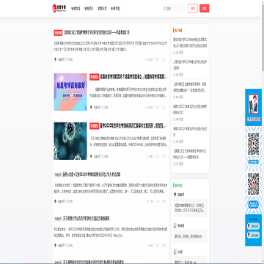Click the like icon on the fourth article
This screenshot has height=264, width=264.
pos(163,202)
